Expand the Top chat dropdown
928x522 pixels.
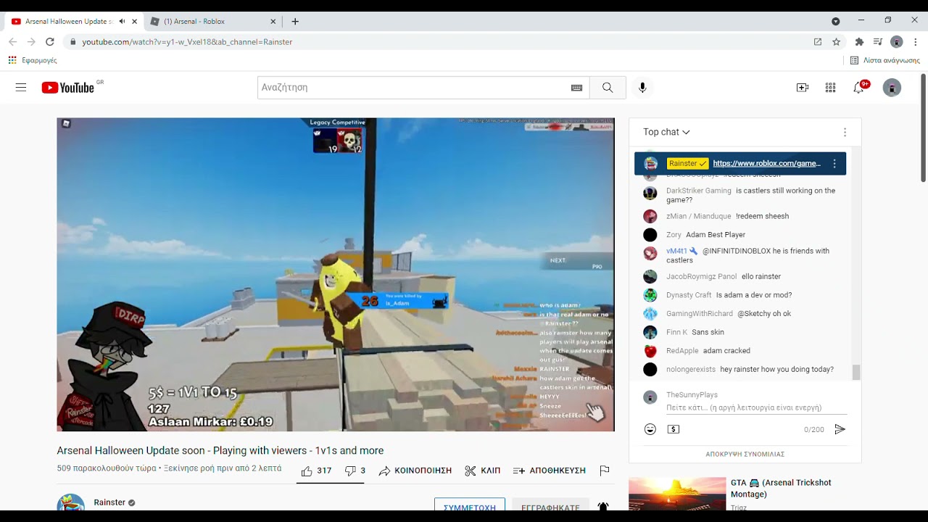click(x=666, y=132)
